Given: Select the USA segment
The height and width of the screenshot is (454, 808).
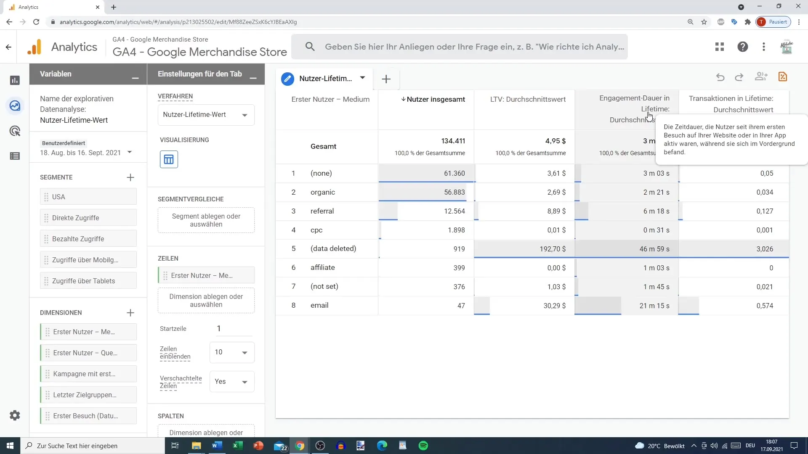Looking at the screenshot, I should coord(88,197).
